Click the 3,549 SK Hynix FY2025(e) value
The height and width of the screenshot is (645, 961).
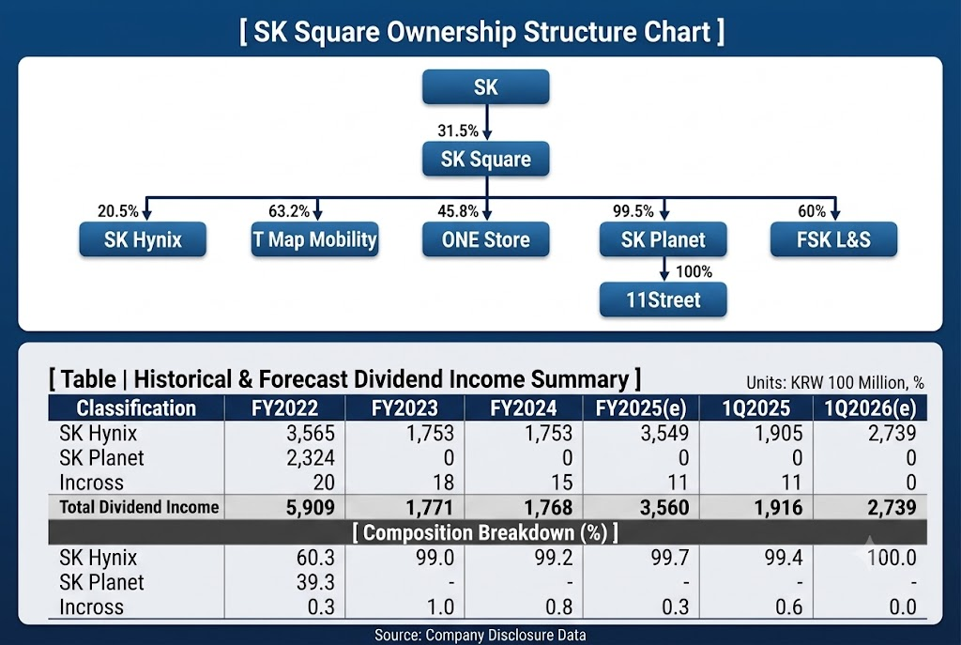pyautogui.click(x=665, y=434)
